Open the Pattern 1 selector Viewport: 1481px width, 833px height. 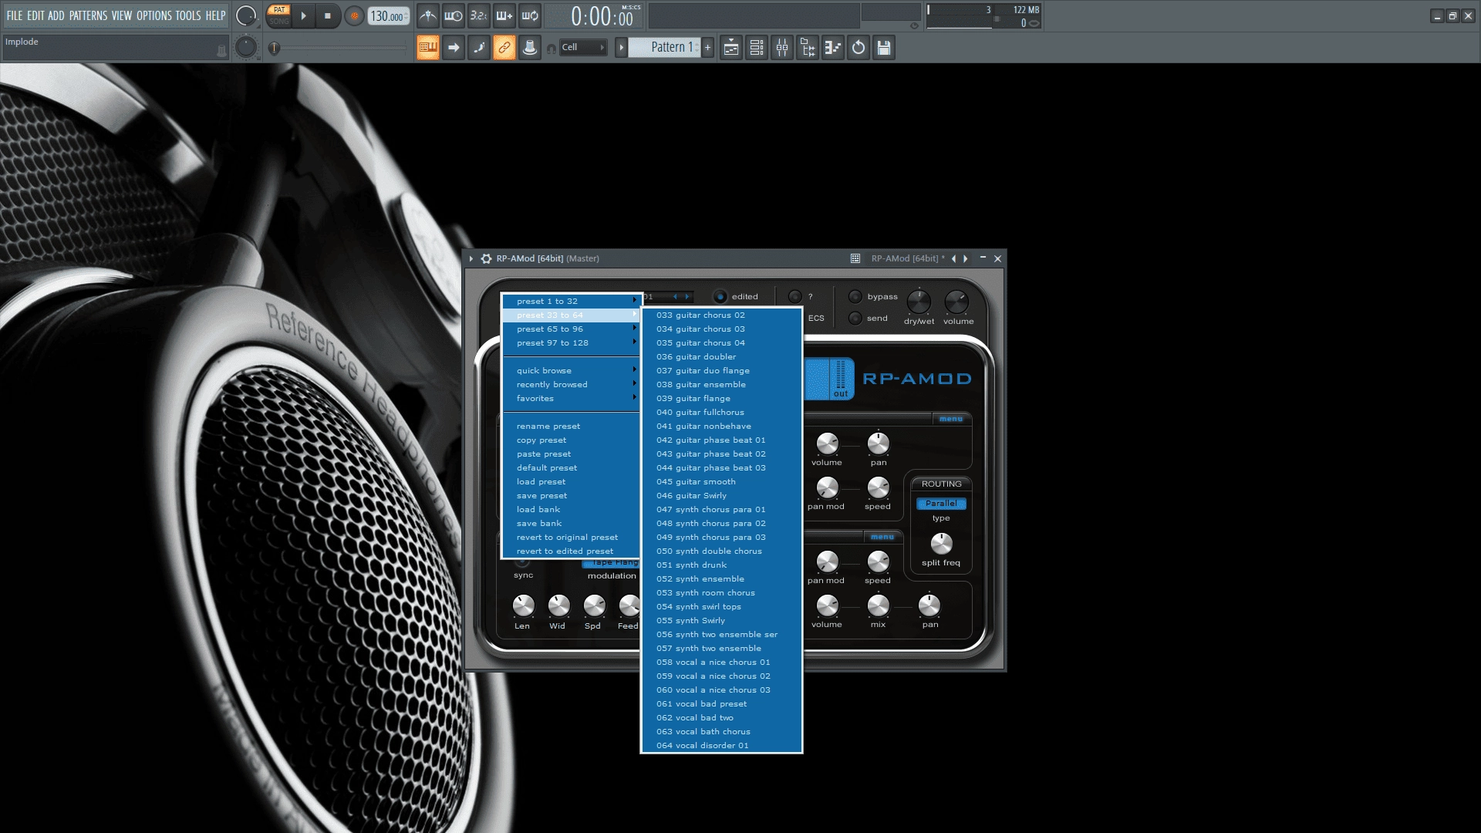664,48
